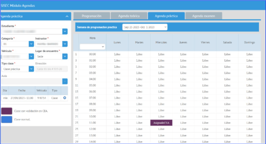Image resolution: width=266 pixels, height=144 pixels.
Task: Click the Jueves column header
Action: tap(183, 42)
